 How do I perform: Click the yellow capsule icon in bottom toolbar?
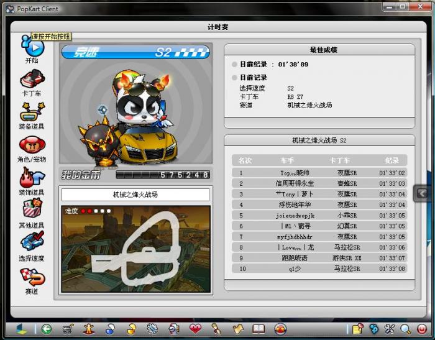[131, 329]
